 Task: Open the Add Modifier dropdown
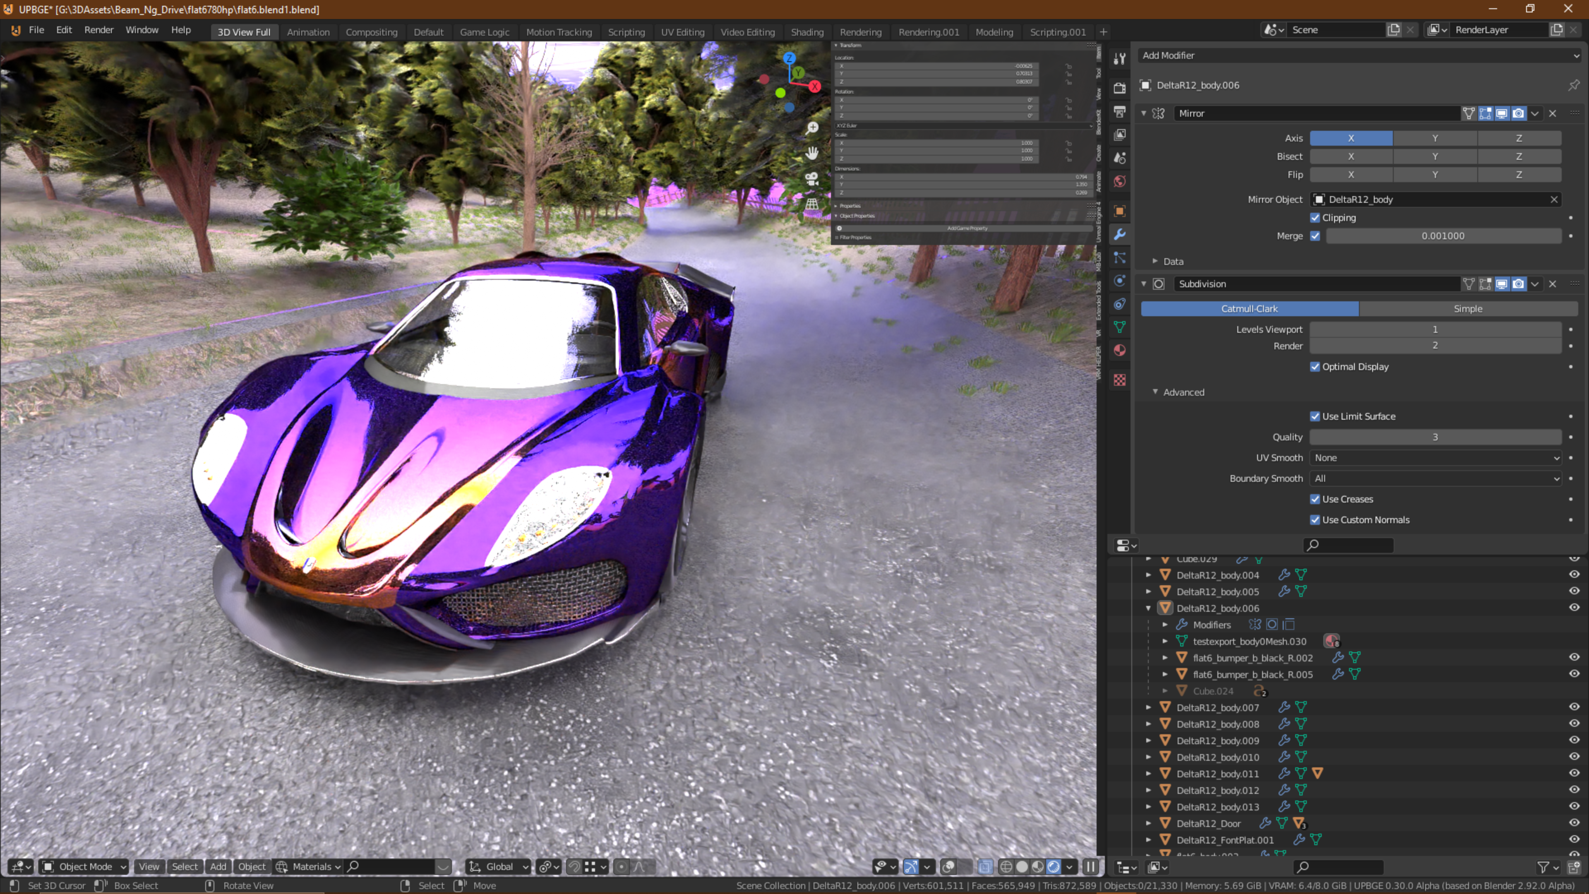(x=1359, y=55)
